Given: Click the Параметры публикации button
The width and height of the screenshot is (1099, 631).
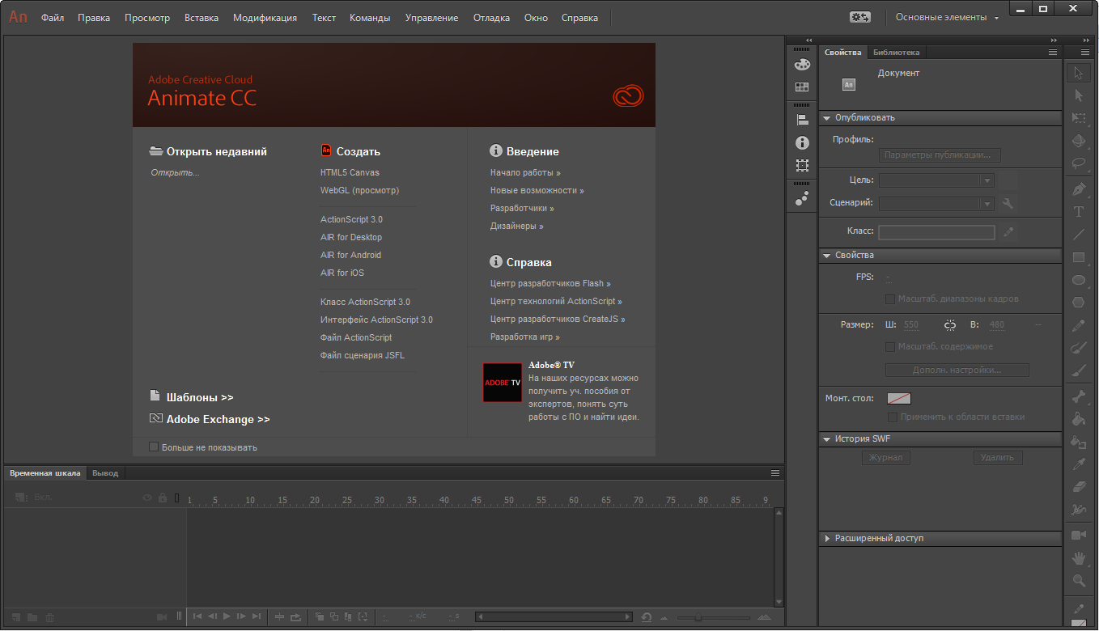Looking at the screenshot, I should coord(940,155).
